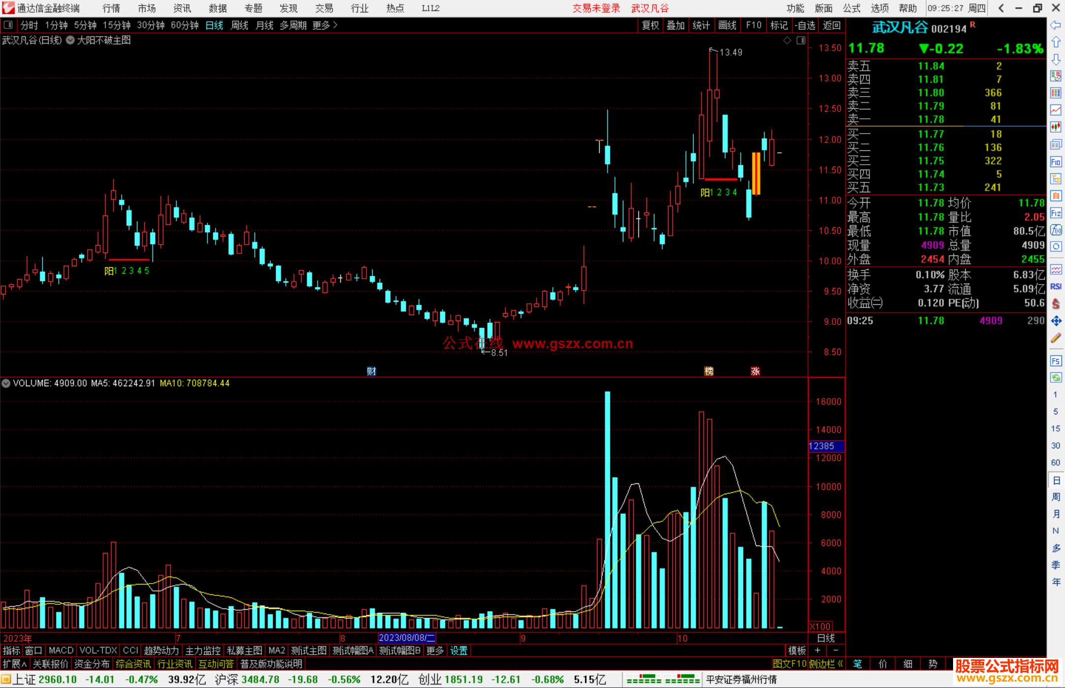This screenshot has width=1065, height=688.
Task: Toggle the side panel icon above the chart
Action: click(x=801, y=40)
